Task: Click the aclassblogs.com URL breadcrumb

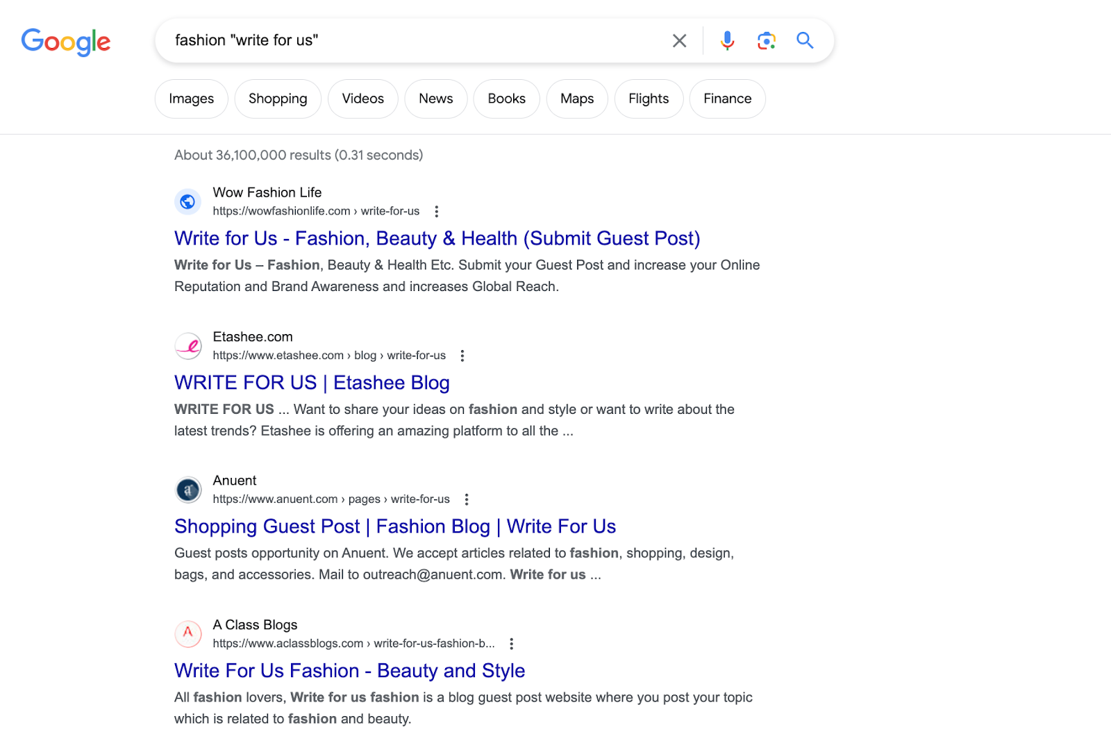Action: point(353,644)
